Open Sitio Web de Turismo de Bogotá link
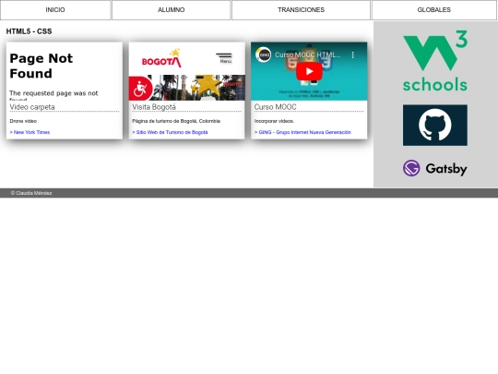 tap(170, 132)
